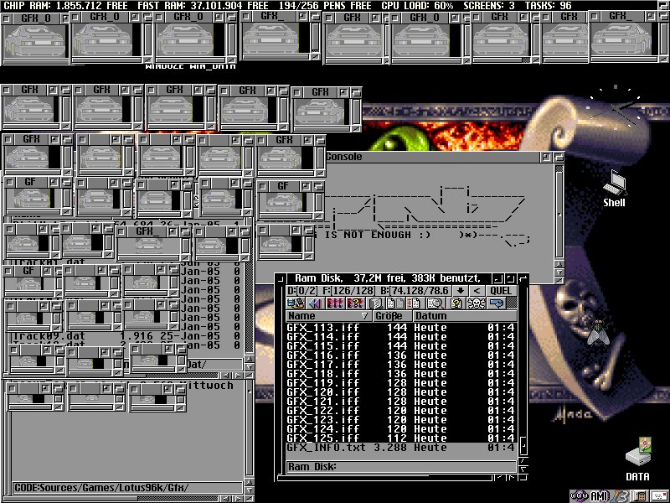The width and height of the screenshot is (670, 503).
Task: Click the red 'E?!' toolbar icon
Action: (355, 303)
